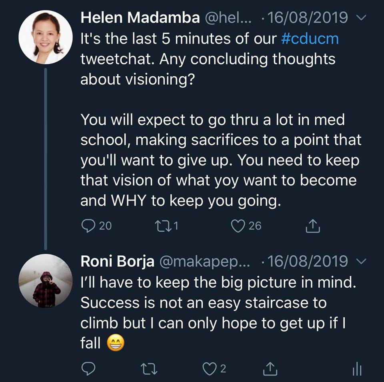Viewport: 384px width, 382px height.
Task: Like Helen Madamba's tweet
Action: click(238, 226)
